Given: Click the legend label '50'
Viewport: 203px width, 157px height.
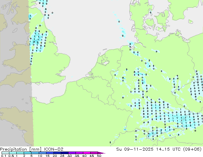Looking at the screenshot, I should [x=99, y=156].
